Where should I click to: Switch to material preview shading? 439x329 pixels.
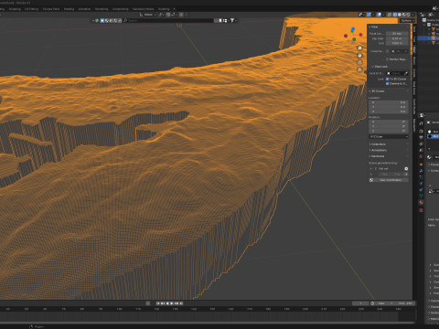coord(404,15)
